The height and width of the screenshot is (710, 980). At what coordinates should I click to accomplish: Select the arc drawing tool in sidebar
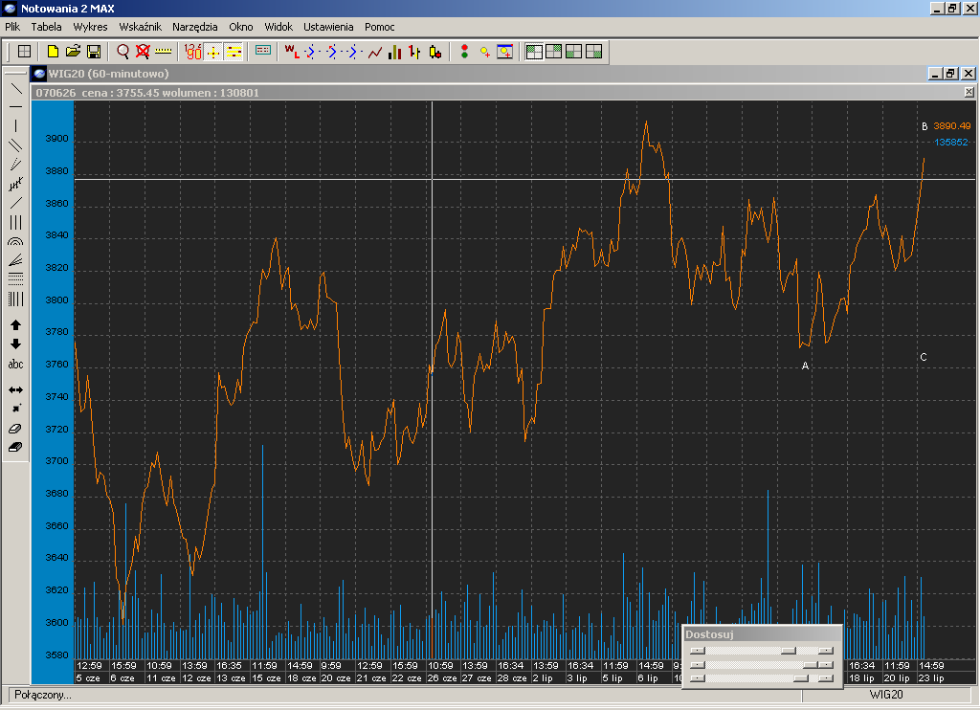tap(15, 243)
